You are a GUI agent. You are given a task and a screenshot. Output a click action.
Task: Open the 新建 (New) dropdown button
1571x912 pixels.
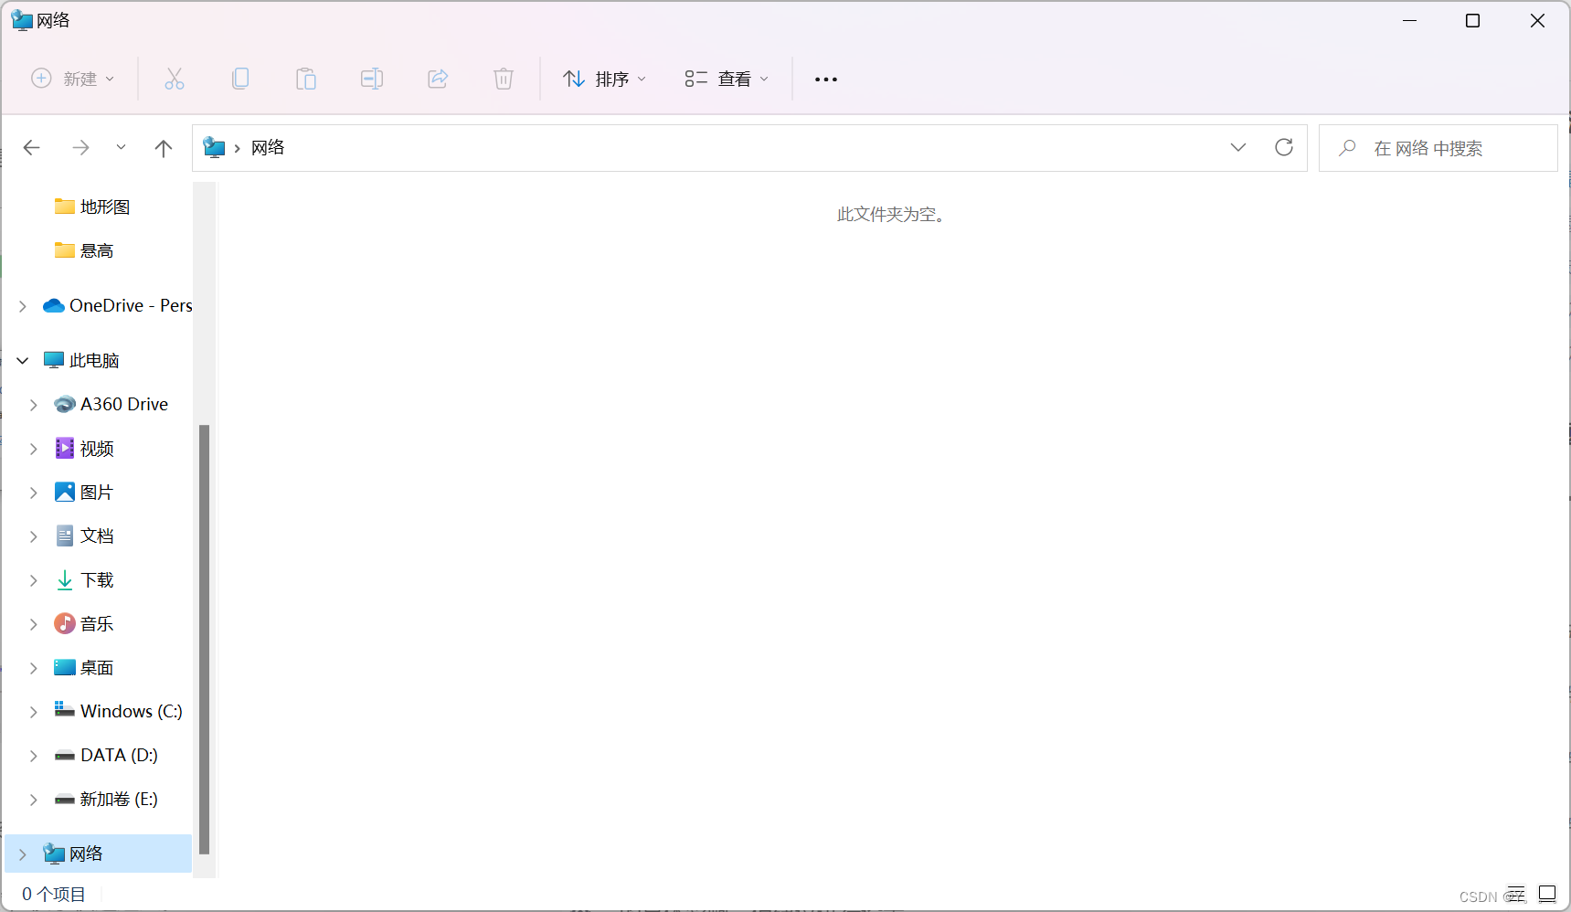73,79
